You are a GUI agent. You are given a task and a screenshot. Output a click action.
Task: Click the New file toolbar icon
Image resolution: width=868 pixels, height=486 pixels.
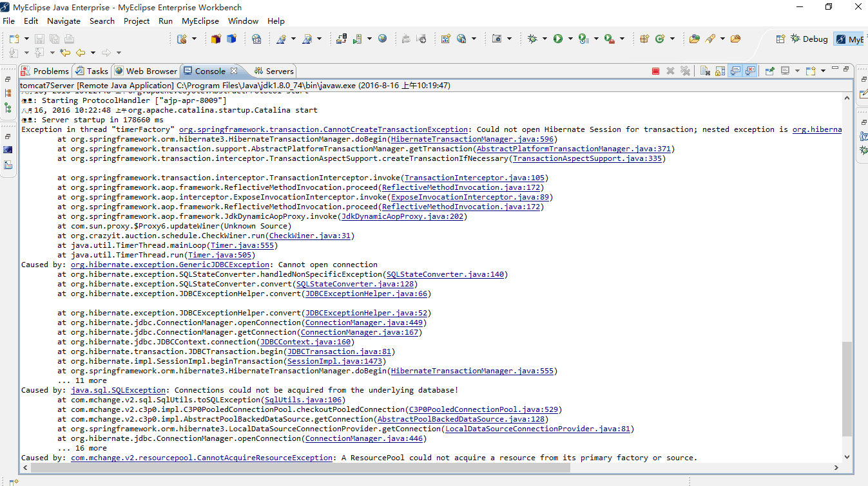[x=14, y=39]
